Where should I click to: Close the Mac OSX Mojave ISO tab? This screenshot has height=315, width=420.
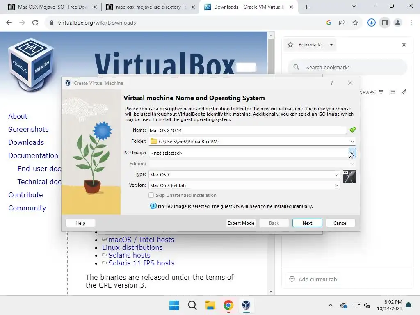(x=95, y=7)
